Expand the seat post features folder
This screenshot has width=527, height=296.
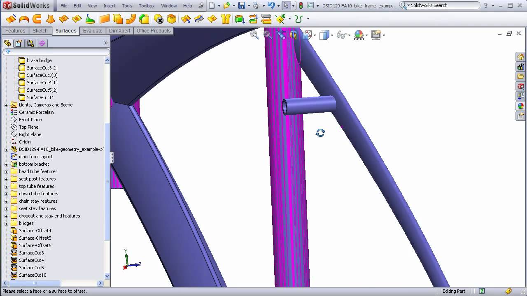(x=6, y=179)
